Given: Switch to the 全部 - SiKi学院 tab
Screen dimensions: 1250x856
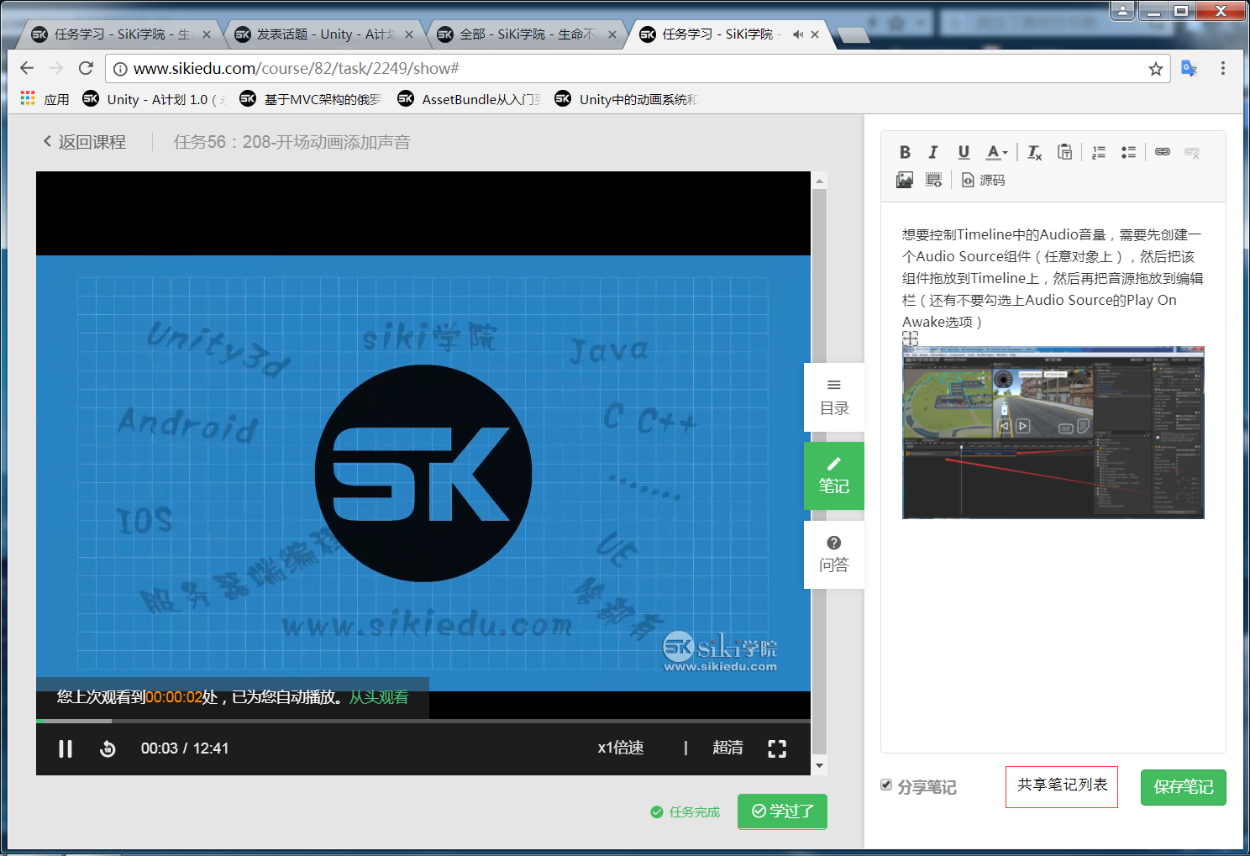Looking at the screenshot, I should pos(527,34).
